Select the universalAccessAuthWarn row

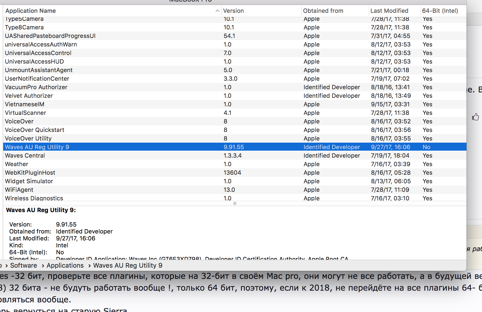pyautogui.click(x=235, y=44)
